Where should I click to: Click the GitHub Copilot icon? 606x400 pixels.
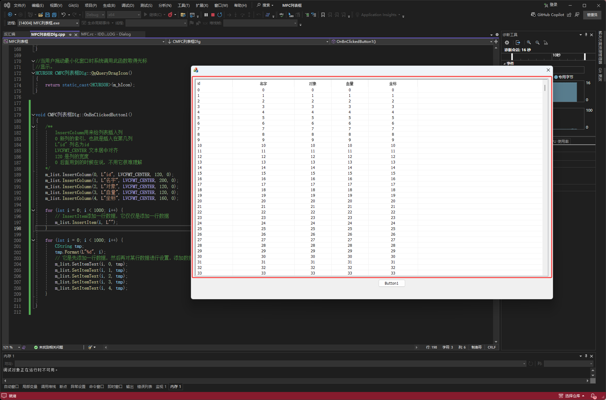coord(533,14)
